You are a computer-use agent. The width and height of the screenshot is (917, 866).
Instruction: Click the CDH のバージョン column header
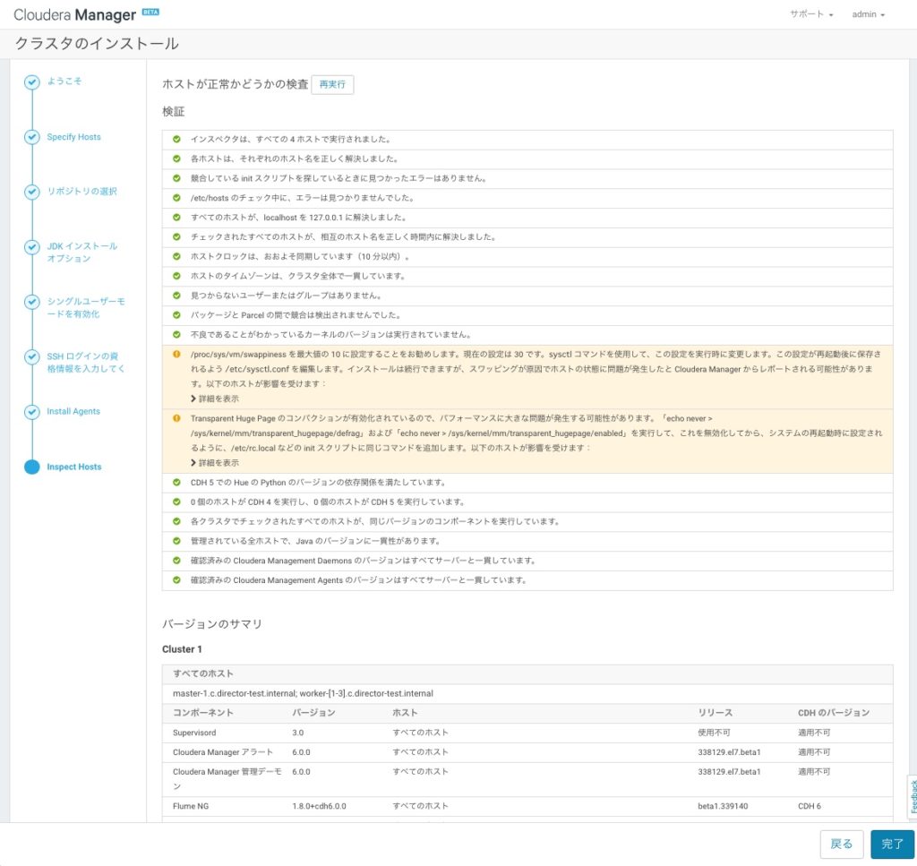tap(834, 713)
